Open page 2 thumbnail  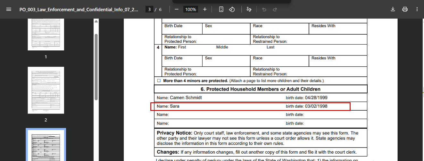pos(46,90)
